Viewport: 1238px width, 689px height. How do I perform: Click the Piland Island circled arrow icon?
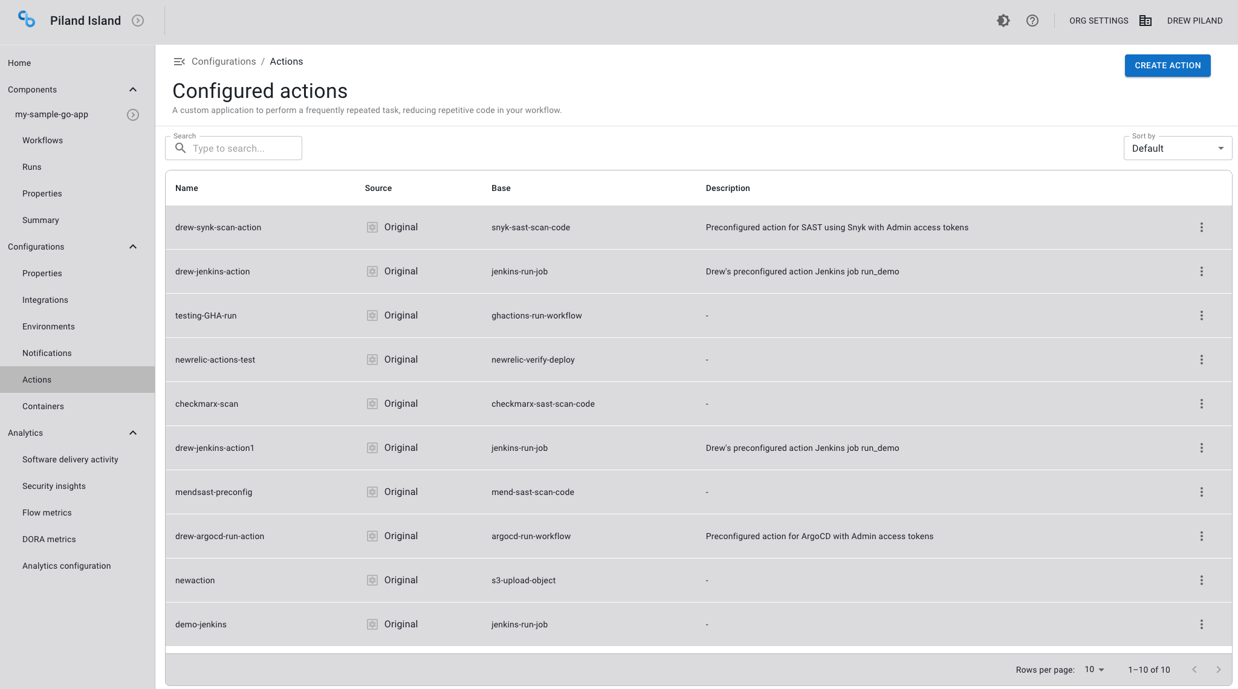pyautogui.click(x=138, y=21)
